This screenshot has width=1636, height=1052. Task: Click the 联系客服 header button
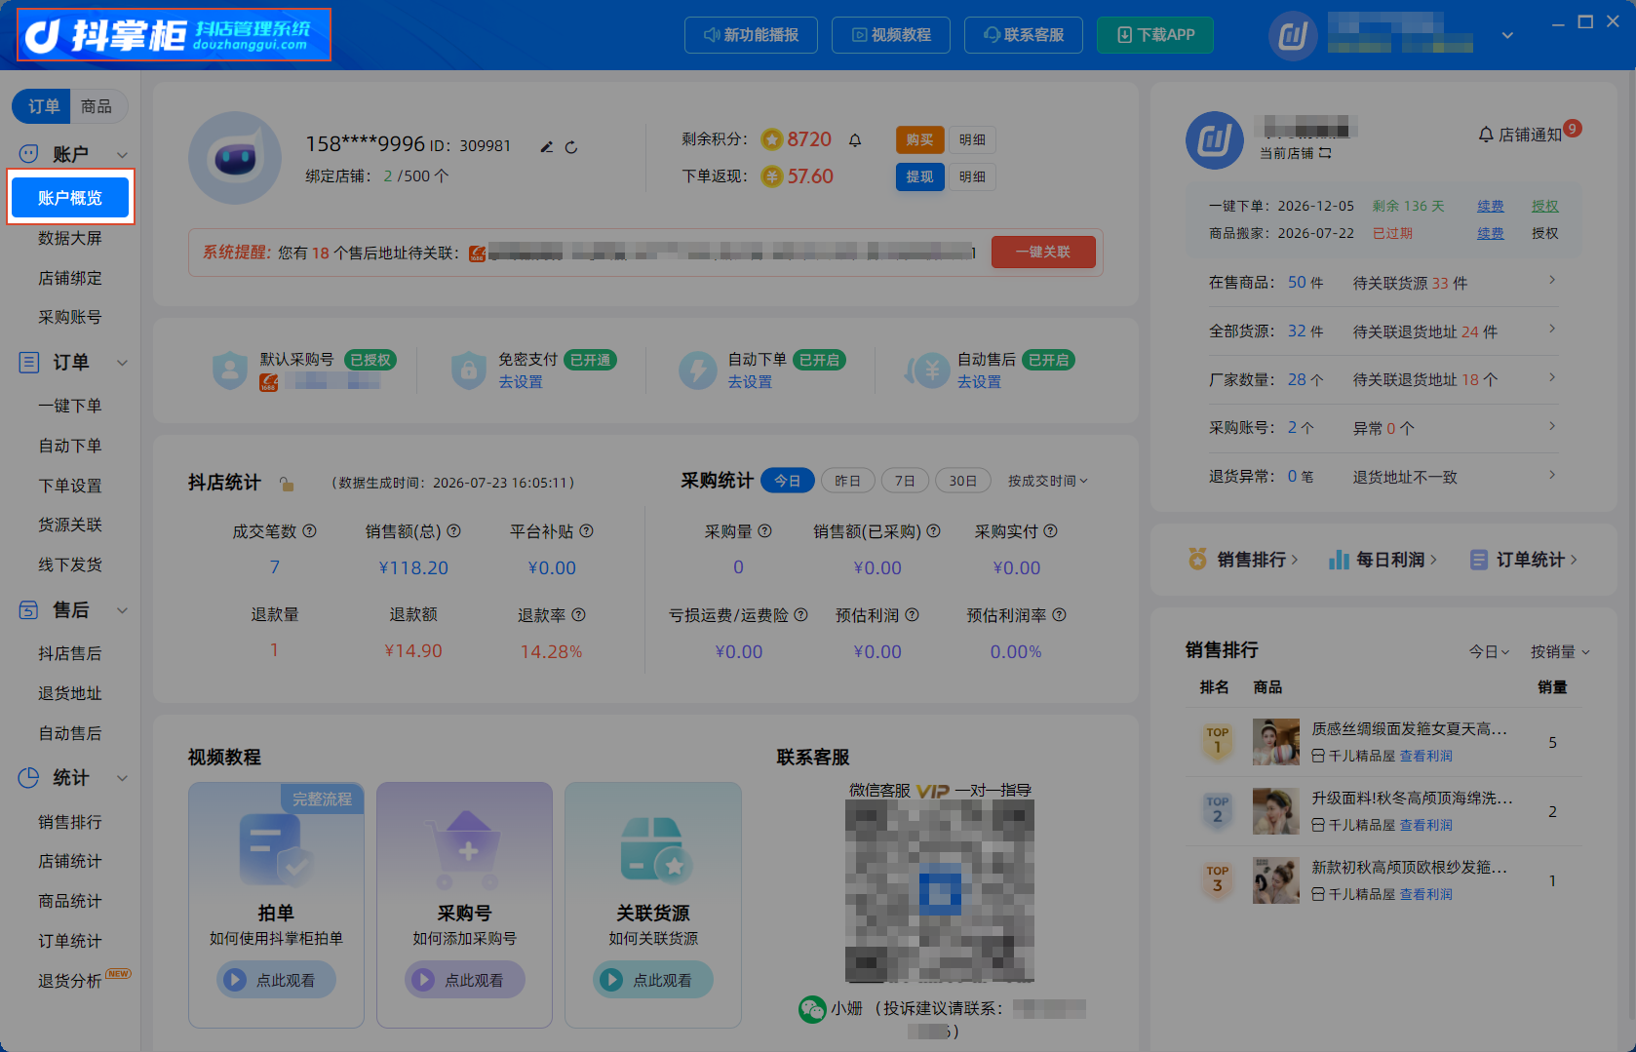[1024, 35]
